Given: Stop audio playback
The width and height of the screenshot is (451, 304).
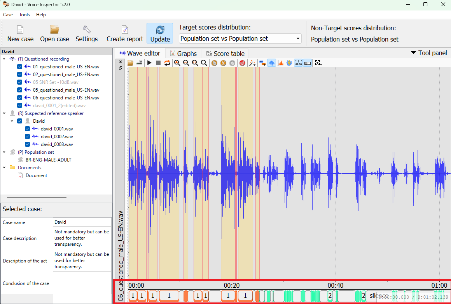Looking at the screenshot, I should 158,63.
